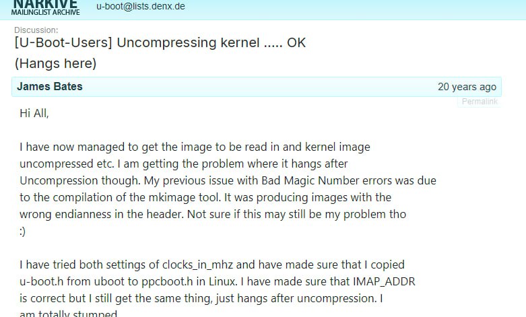Click the line starting "I have now managed"

pyautogui.click(x=195, y=147)
